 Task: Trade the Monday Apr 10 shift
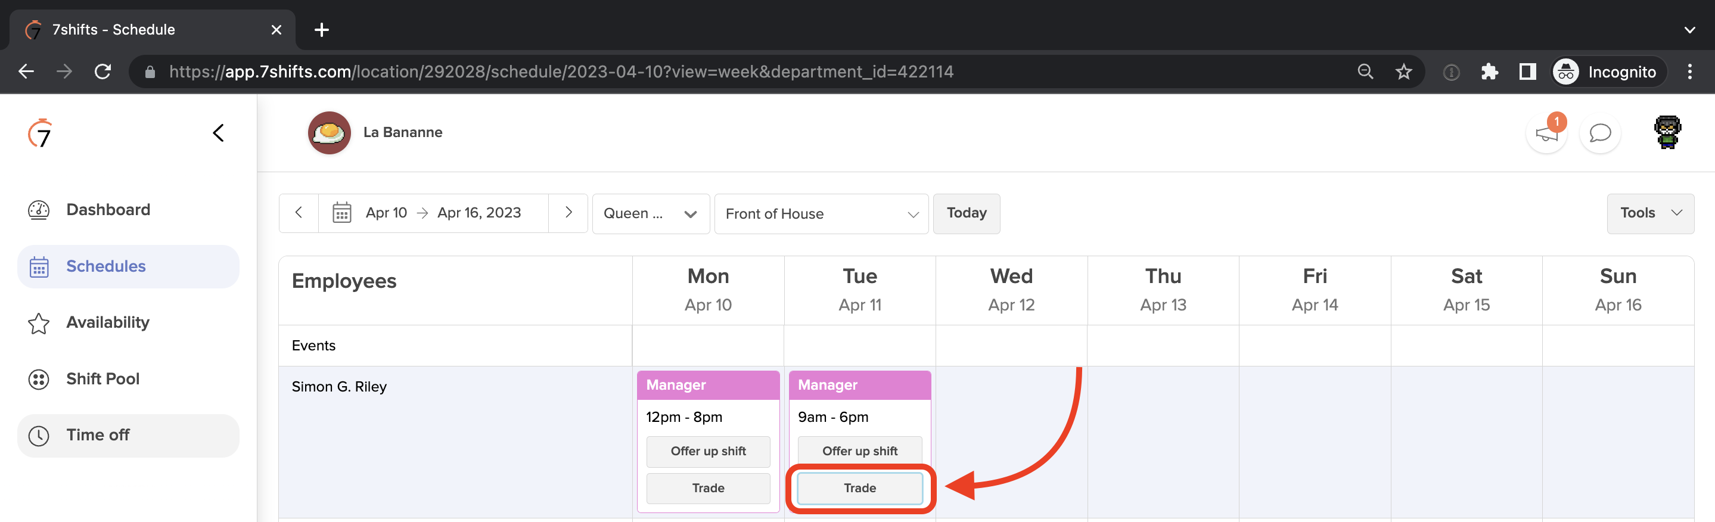coord(708,488)
